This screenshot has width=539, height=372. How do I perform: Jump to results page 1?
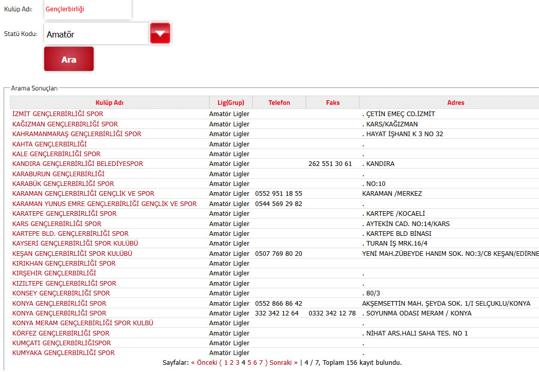(226, 363)
